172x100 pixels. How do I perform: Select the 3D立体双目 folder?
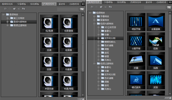(x=109, y=27)
